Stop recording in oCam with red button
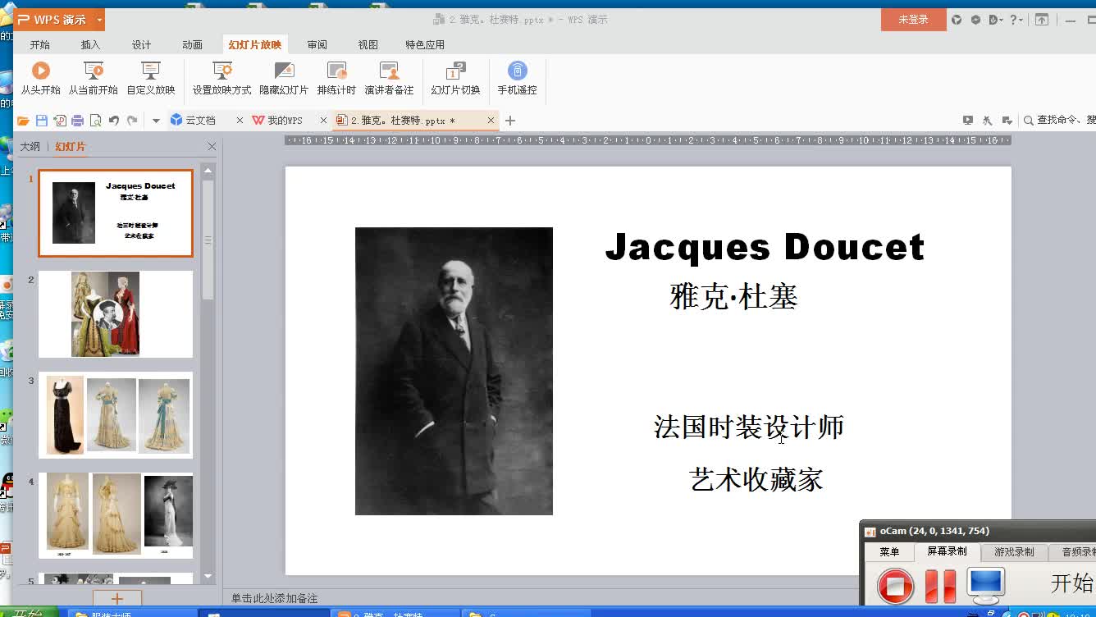1096x617 pixels. click(895, 586)
